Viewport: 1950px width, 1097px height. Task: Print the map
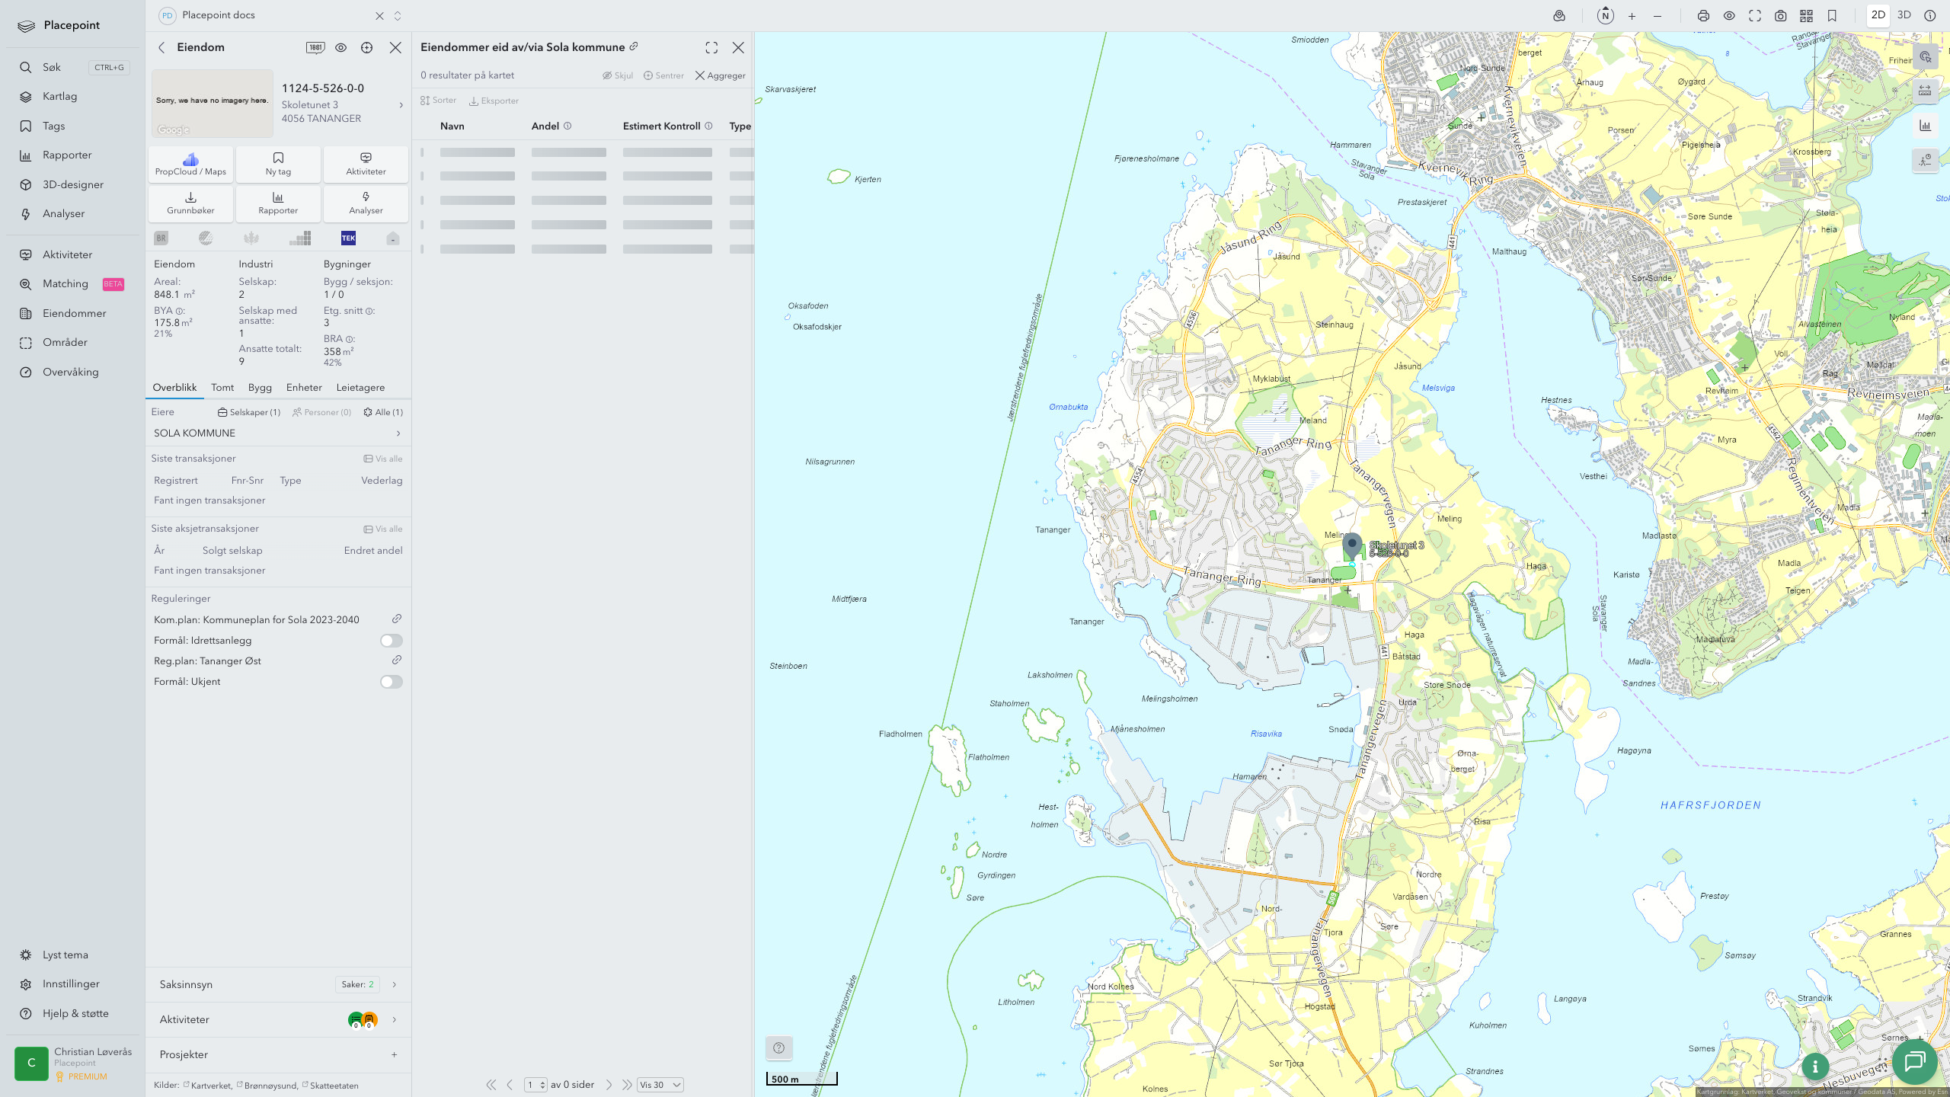(x=1703, y=16)
